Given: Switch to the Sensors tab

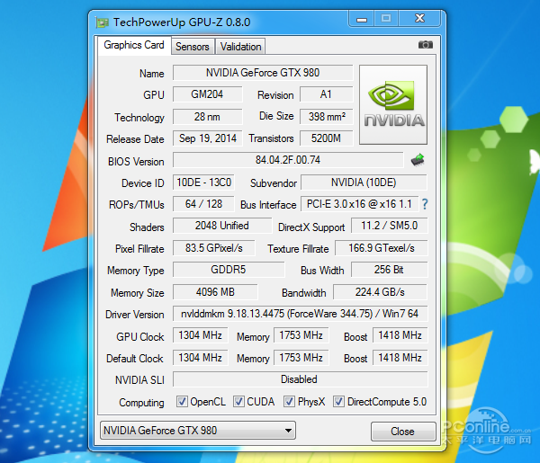Looking at the screenshot, I should 193,47.
